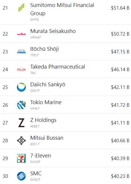Click the DSKYF ticker symbol
131x184 pixels.
pos(35,91)
